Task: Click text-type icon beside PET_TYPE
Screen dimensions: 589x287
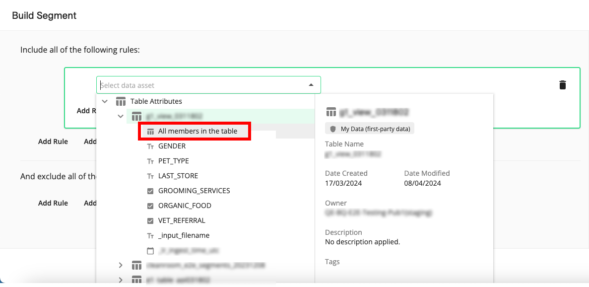Action: (x=150, y=161)
